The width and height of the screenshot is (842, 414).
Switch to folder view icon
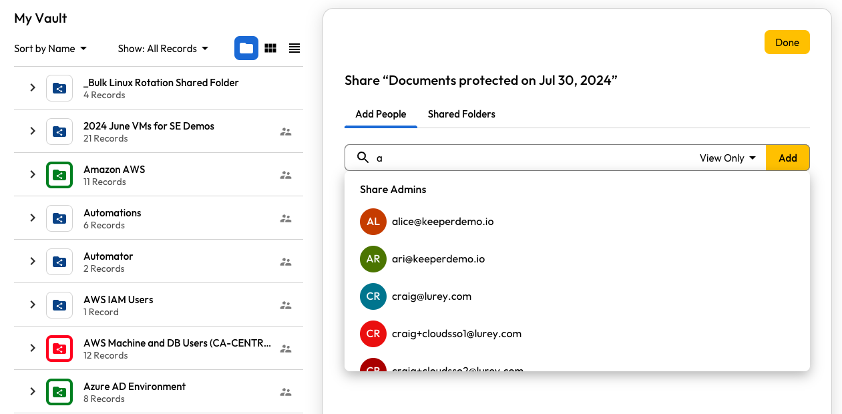pyautogui.click(x=246, y=48)
